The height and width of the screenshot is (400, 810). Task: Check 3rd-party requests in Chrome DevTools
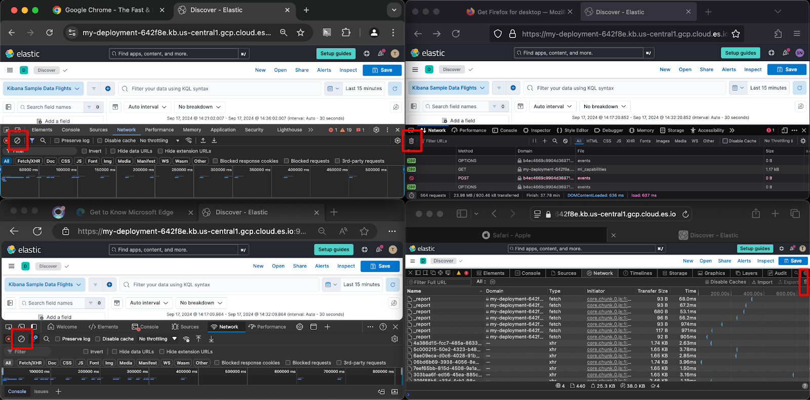point(338,161)
